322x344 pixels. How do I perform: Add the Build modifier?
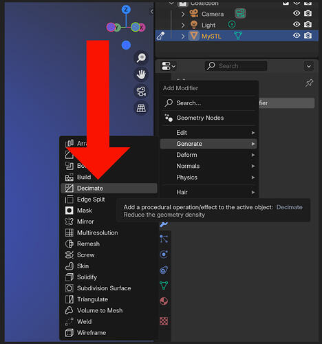pyautogui.click(x=109, y=177)
